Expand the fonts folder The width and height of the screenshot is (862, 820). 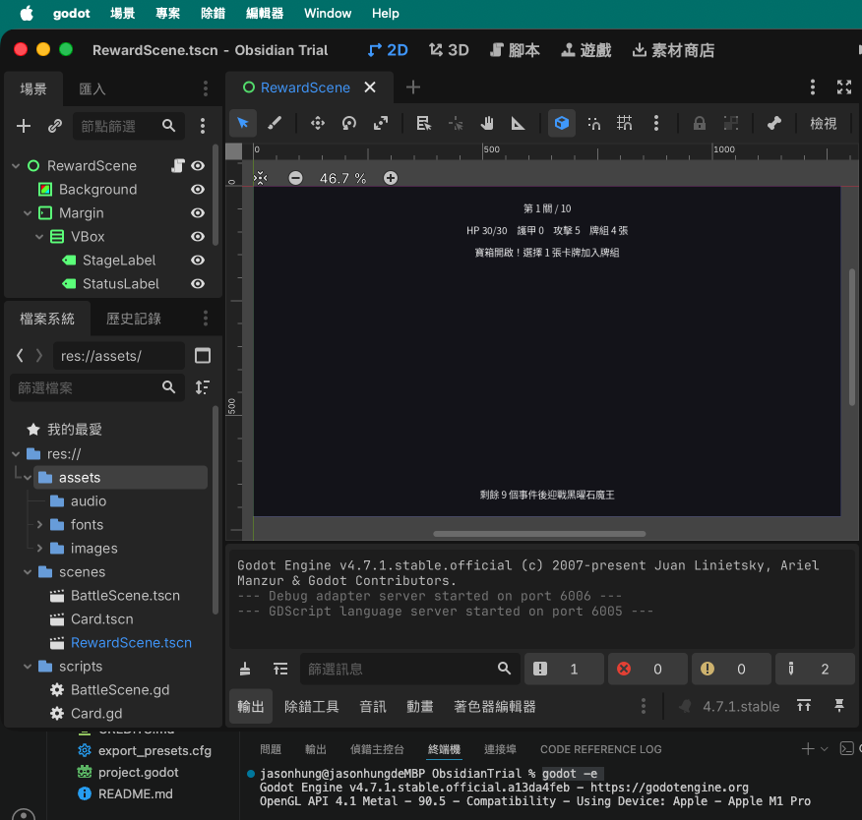[39, 524]
